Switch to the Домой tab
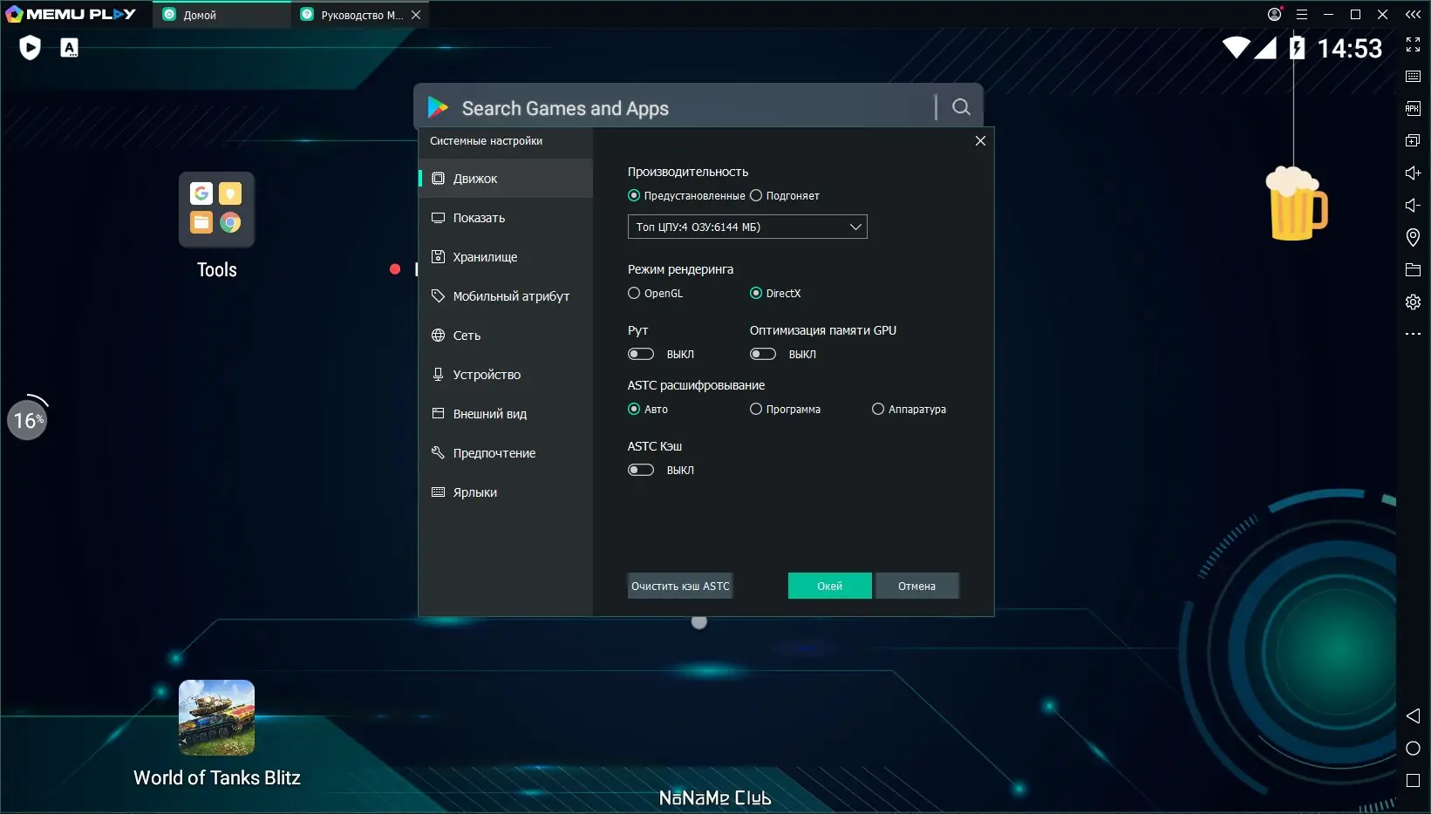The height and width of the screenshot is (814, 1431). point(221,15)
